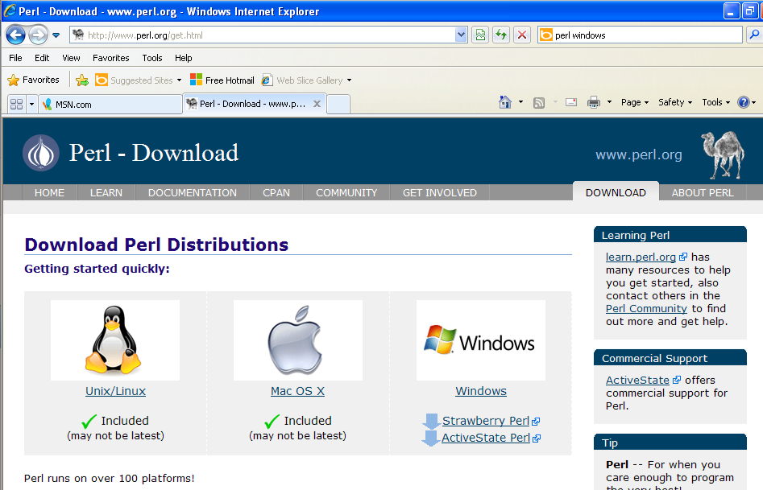Expand the Home button dropdown arrow
Viewport: 763px width, 490px height.
click(520, 102)
